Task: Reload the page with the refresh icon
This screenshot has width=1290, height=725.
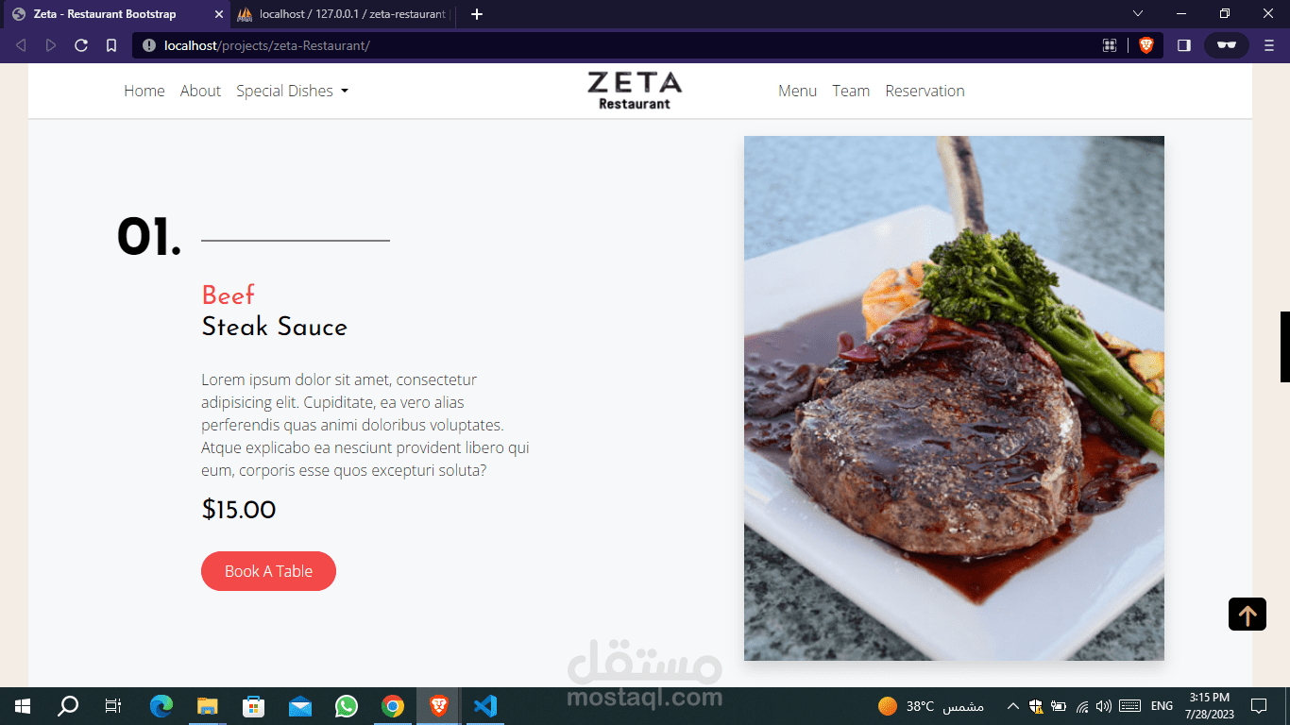Action: (x=81, y=45)
